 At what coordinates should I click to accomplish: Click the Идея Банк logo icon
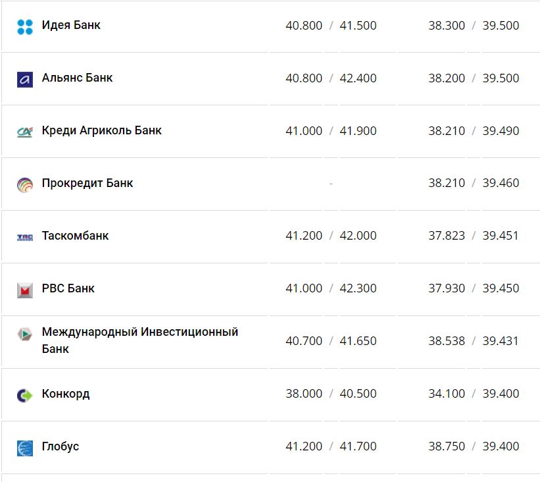click(x=25, y=26)
